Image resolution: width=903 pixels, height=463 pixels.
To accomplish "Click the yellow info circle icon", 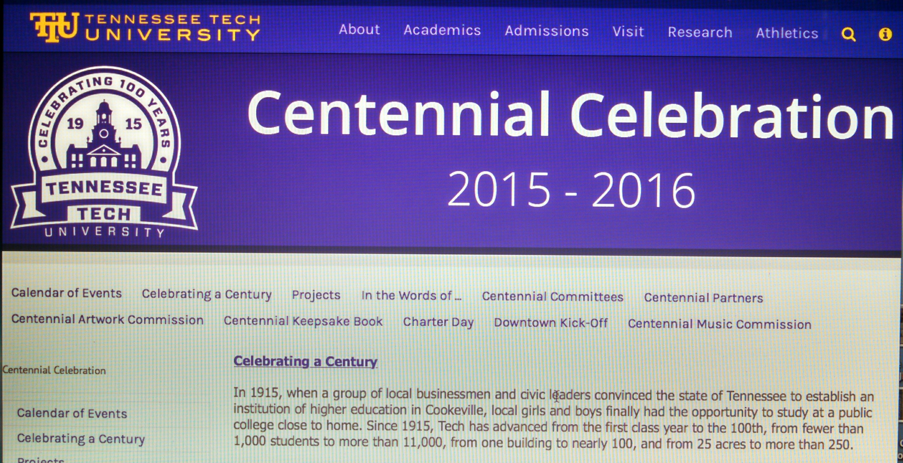I will coord(885,34).
